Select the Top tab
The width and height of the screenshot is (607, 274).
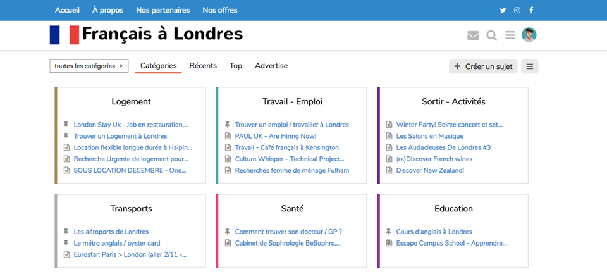click(236, 66)
